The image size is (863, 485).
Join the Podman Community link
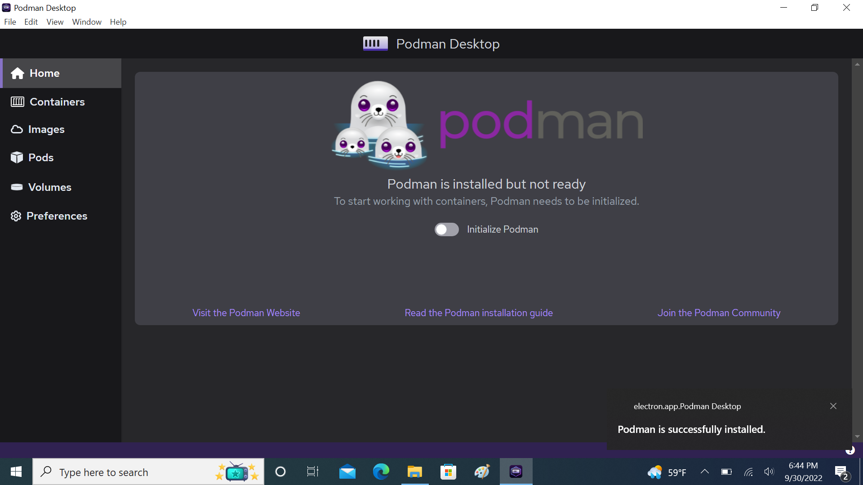[x=719, y=313]
